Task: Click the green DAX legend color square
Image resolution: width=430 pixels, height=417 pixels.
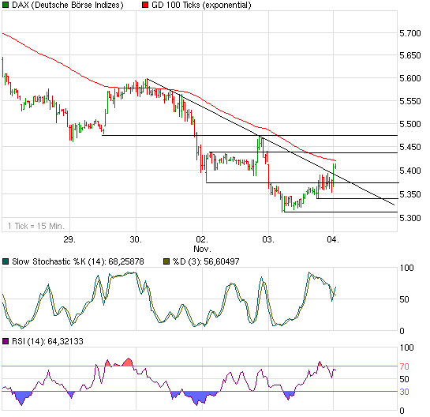Action: [6, 5]
